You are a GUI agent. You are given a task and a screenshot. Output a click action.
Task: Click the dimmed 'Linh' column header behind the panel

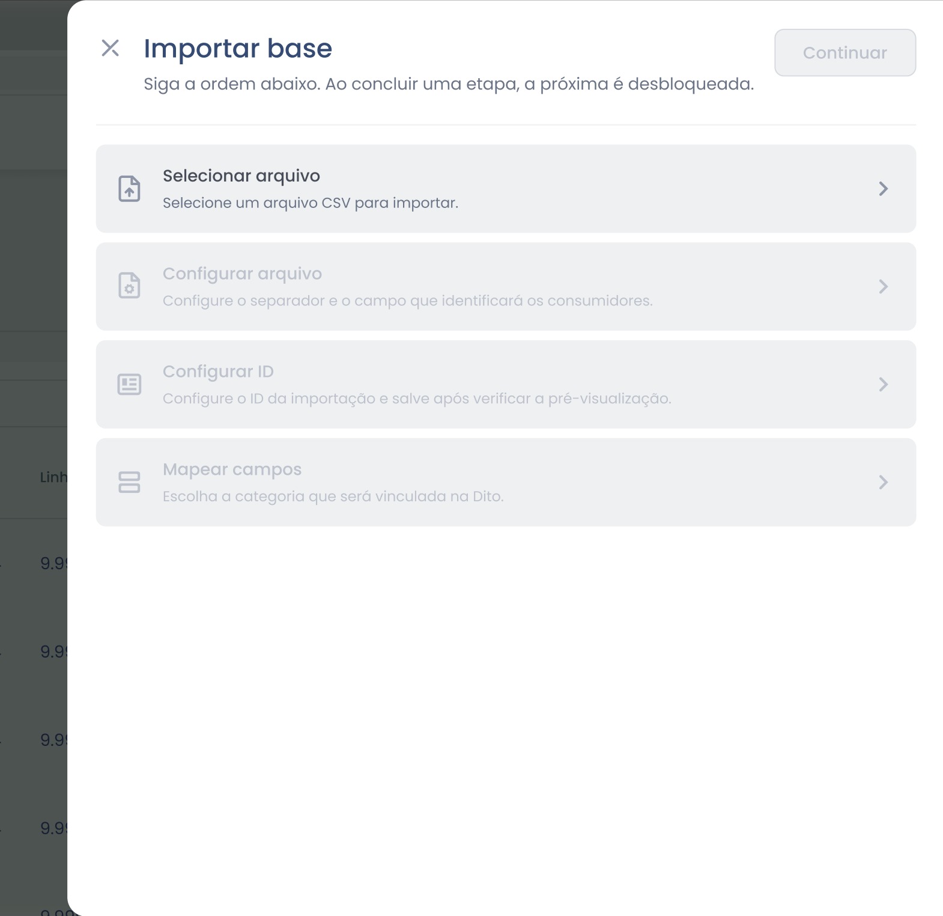(53, 477)
